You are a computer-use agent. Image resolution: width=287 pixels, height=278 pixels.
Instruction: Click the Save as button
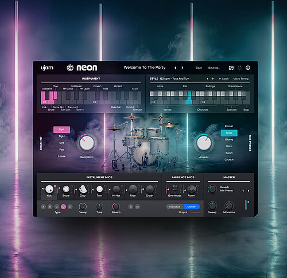pos(214,68)
